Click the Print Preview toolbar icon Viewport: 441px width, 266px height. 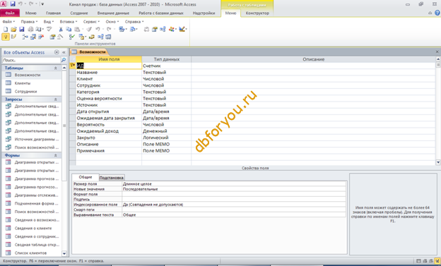point(38,29)
